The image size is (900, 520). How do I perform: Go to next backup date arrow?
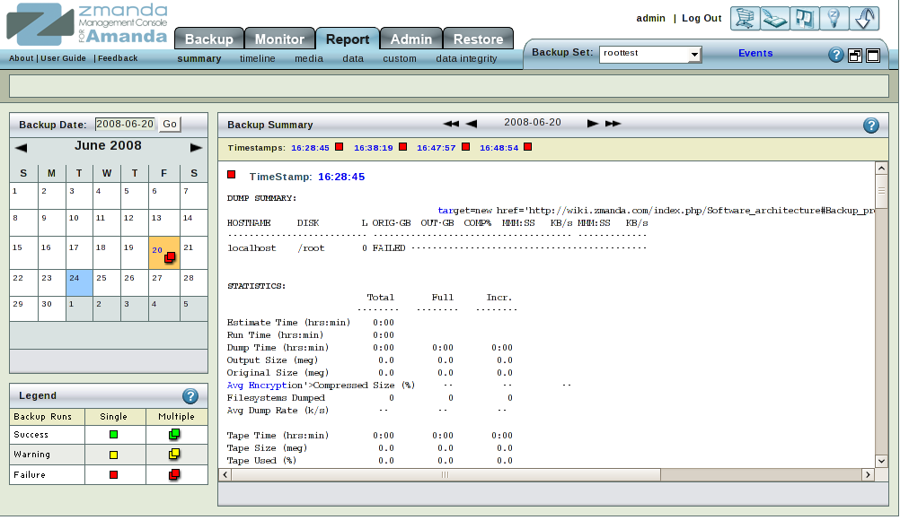[x=593, y=124]
